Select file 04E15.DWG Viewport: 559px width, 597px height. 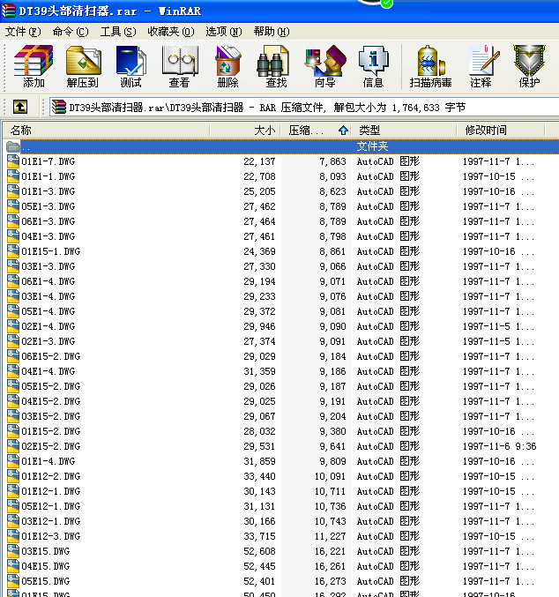click(45, 566)
